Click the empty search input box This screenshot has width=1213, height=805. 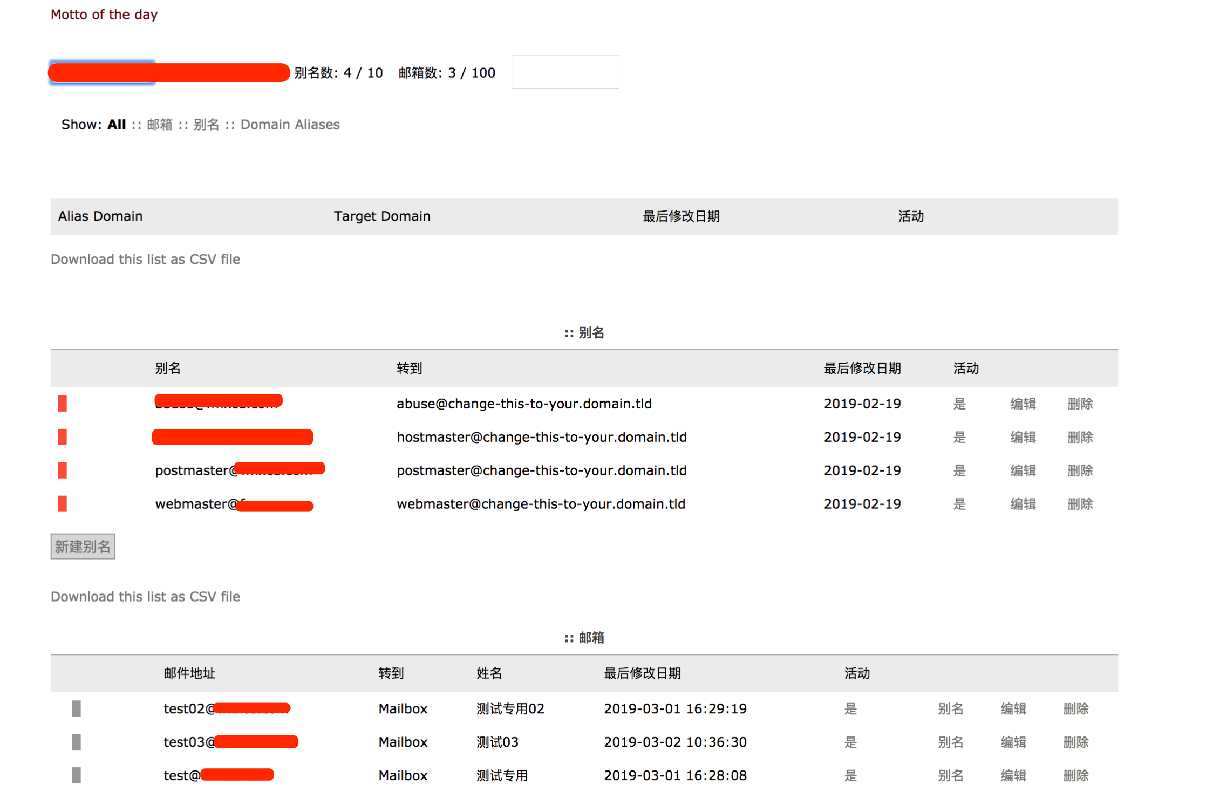pyautogui.click(x=565, y=72)
